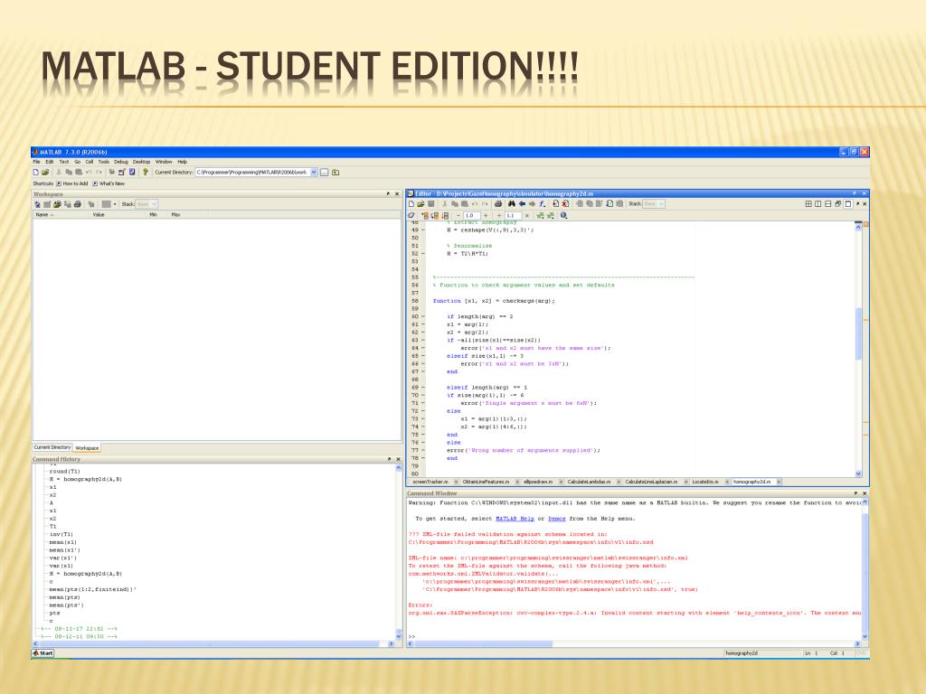
Task: Open the Show Functions f icon
Action: 543,203
